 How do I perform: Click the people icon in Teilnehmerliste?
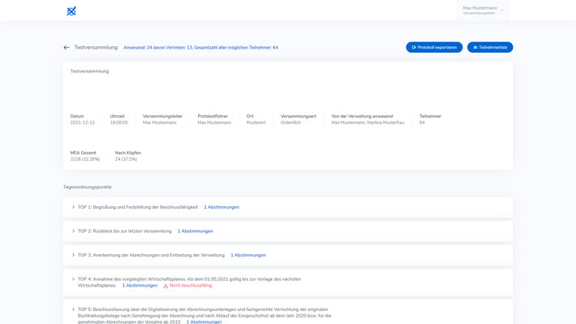pyautogui.click(x=475, y=47)
